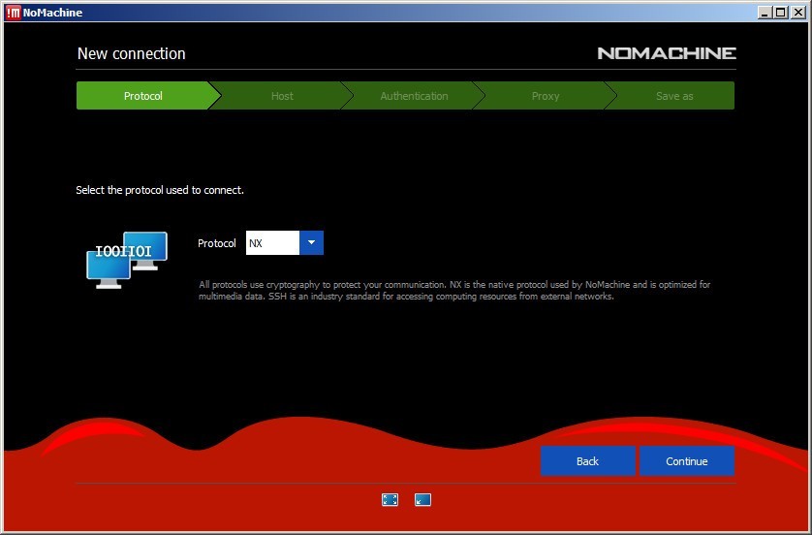Click the two-computers protocol illustration

coord(126,260)
